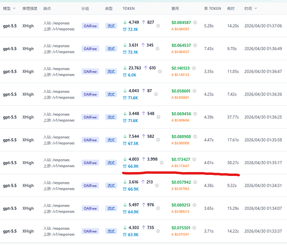Click the OAIFree tag in the 01:37:06 row

[x=90, y=26]
